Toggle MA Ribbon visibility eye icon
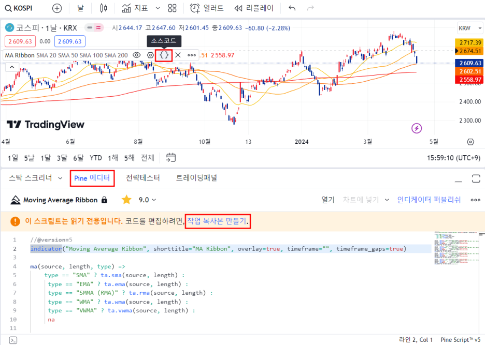Viewport: 485px width, 345px height. pyautogui.click(x=136, y=55)
